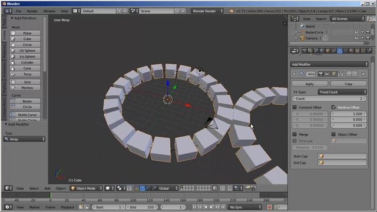Viewport: 377px width, 212px height.
Task: Open the Fixed Count fit type dropdown
Action: pyautogui.click(x=342, y=92)
